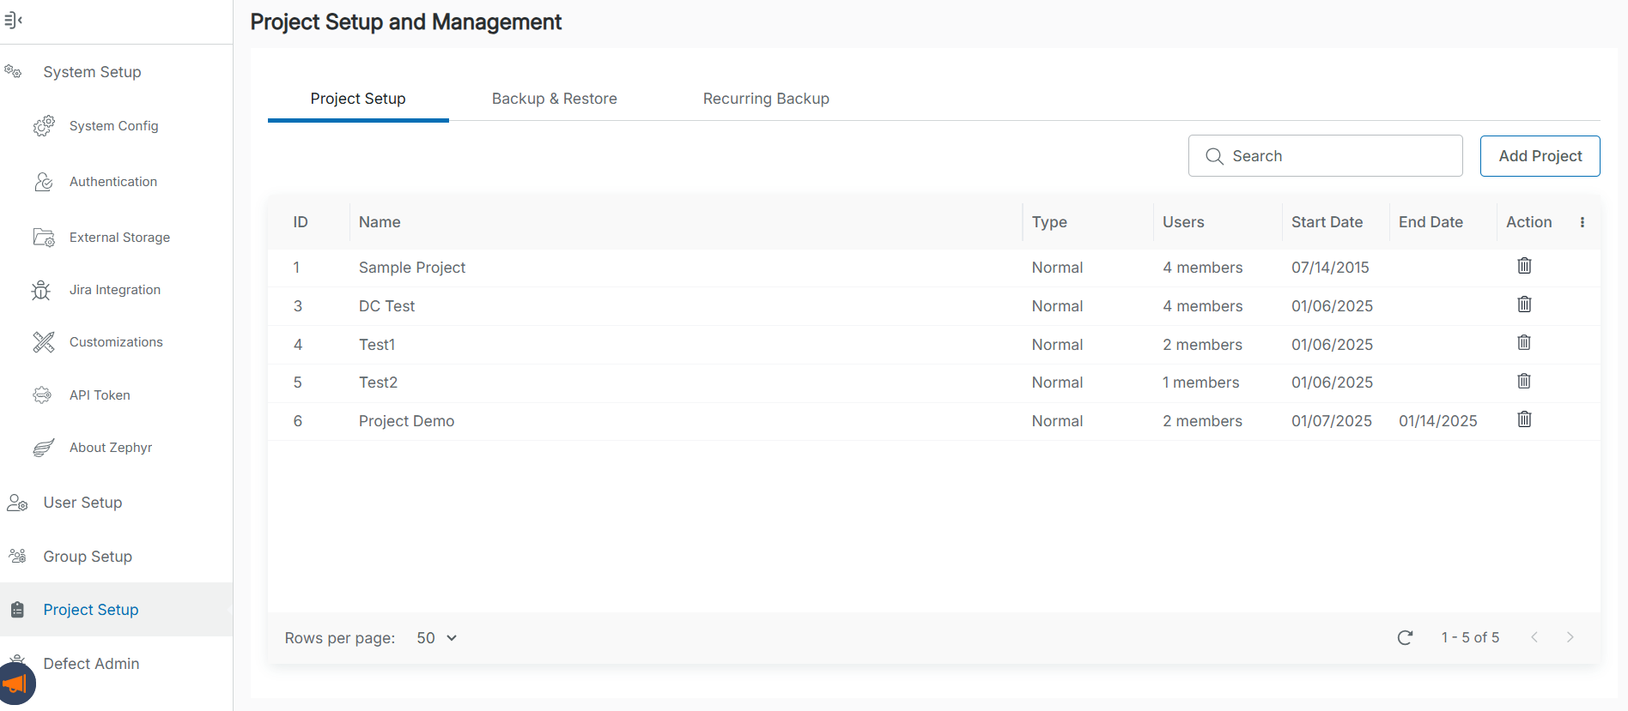
Task: Go to the next page of results
Action: [x=1570, y=637]
